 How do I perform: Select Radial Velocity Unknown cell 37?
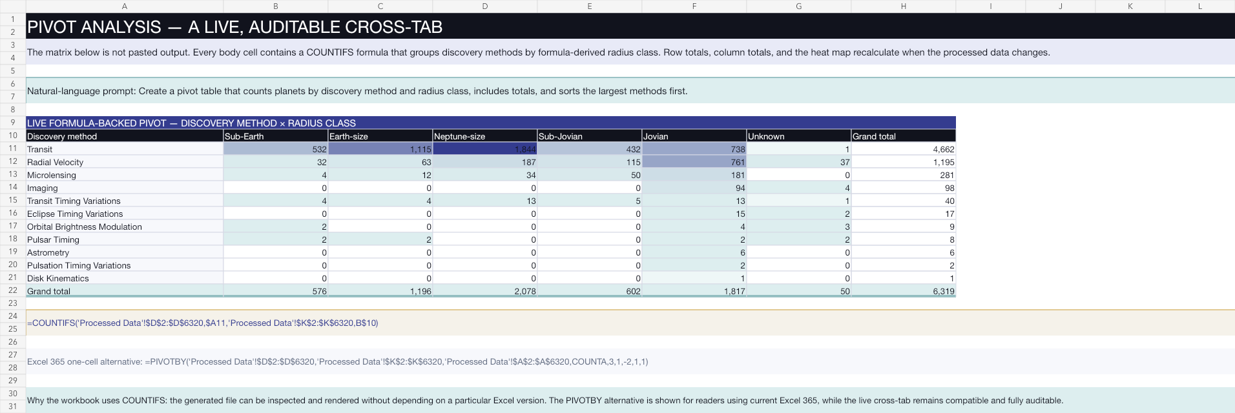(x=799, y=162)
